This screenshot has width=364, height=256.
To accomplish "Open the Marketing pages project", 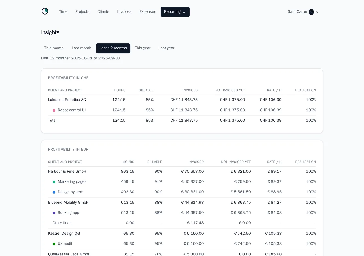I will click(x=72, y=182).
